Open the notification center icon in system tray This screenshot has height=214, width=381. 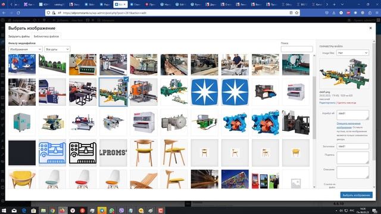click(x=374, y=210)
